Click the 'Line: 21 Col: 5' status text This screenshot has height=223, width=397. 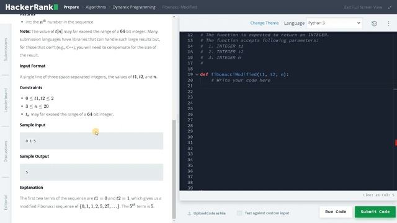pyautogui.click(x=378, y=195)
